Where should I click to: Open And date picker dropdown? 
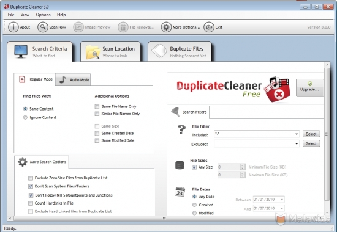pos(282,208)
